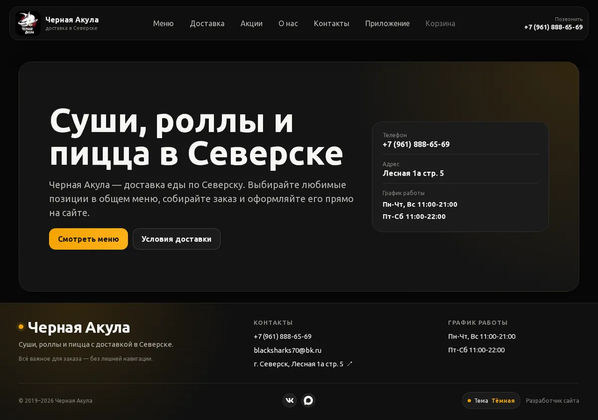Click the Смотреть меню button

click(x=88, y=239)
